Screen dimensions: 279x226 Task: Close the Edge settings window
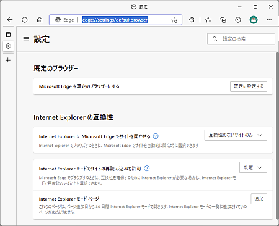click(271, 7)
